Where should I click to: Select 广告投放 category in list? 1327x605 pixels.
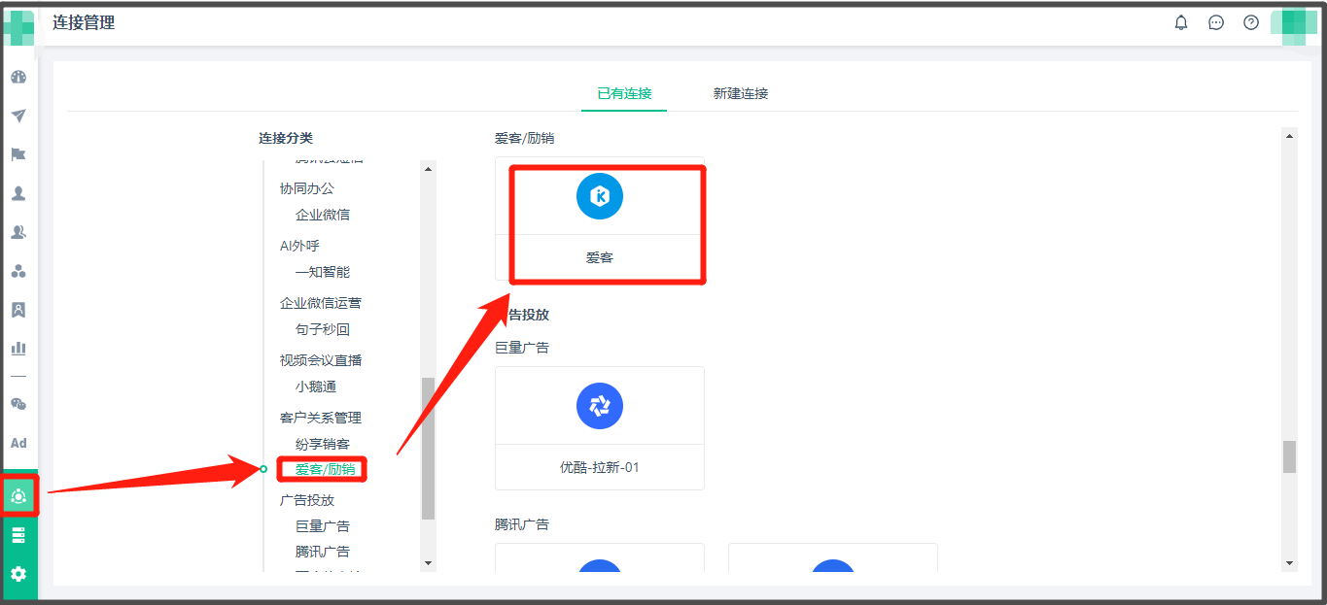307,500
